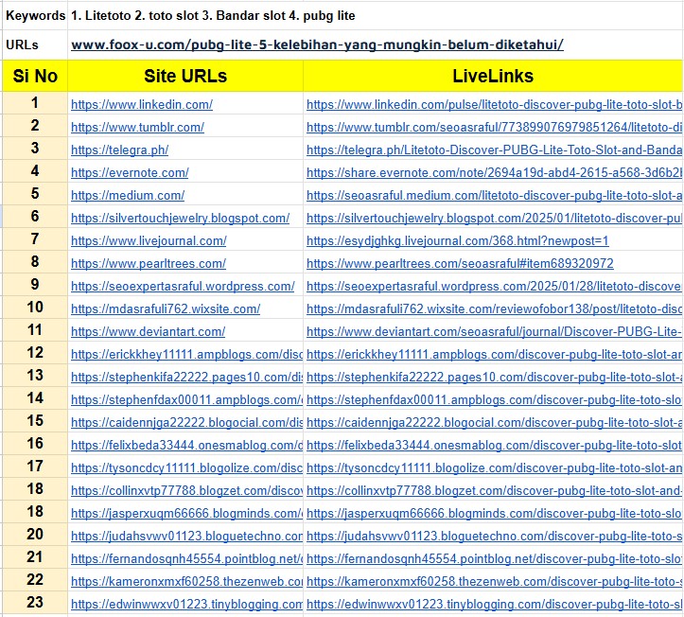The width and height of the screenshot is (684, 617).
Task: Open the edwinwwxv01223.tinyblogging.com site link
Action: pos(186,604)
